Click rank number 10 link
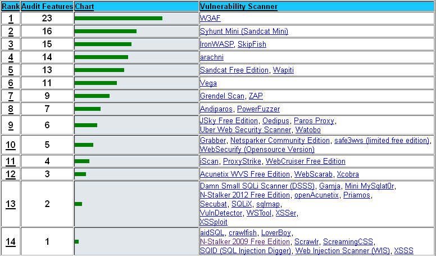 tap(11, 145)
